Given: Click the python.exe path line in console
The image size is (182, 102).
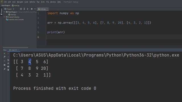Looking at the screenshot, I should (x=96, y=55).
